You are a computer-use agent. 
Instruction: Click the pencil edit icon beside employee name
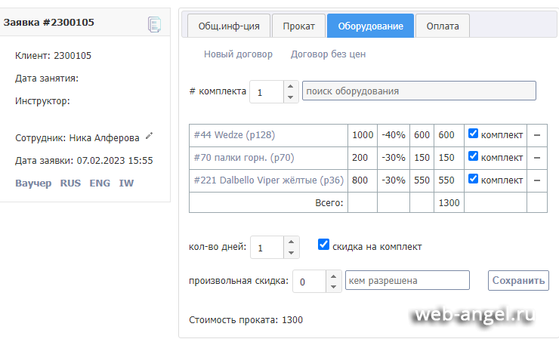click(150, 137)
